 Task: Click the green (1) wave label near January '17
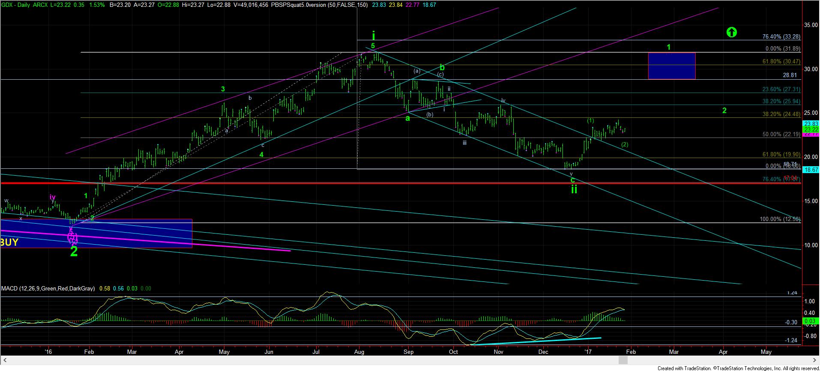point(590,121)
